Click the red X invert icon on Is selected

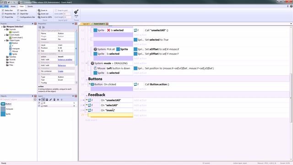[x=109, y=30]
